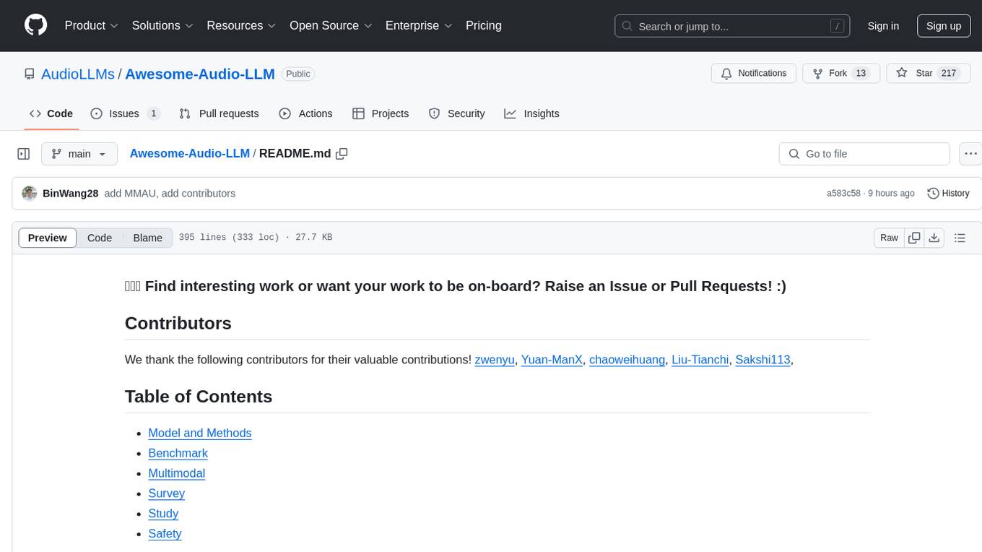This screenshot has height=552, width=982.
Task: Switch to the Code view
Action: click(100, 238)
